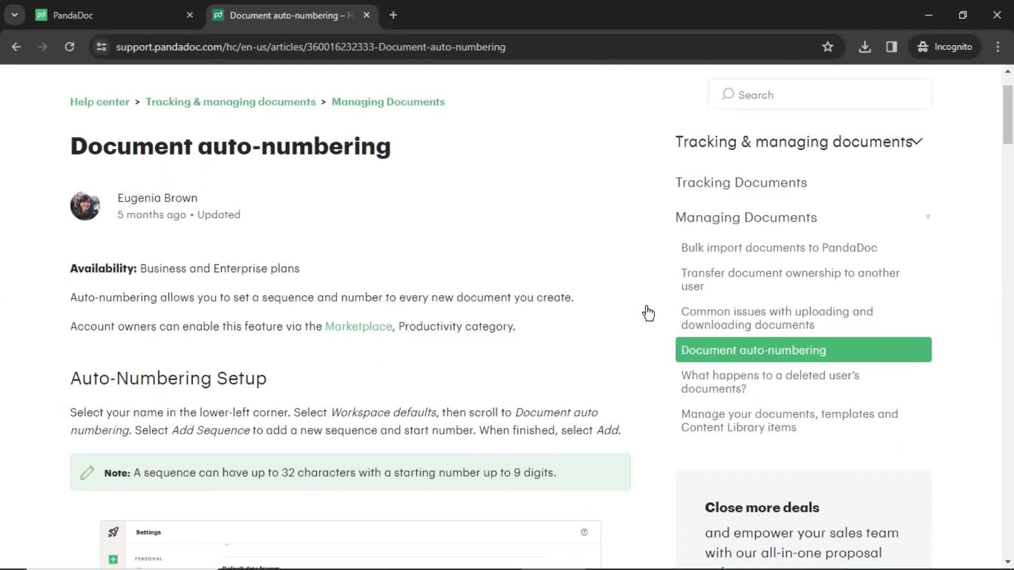Open a new browser tab

(393, 15)
